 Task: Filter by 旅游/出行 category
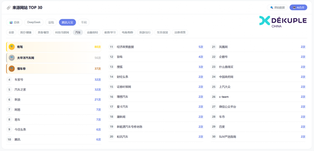tap(145, 32)
